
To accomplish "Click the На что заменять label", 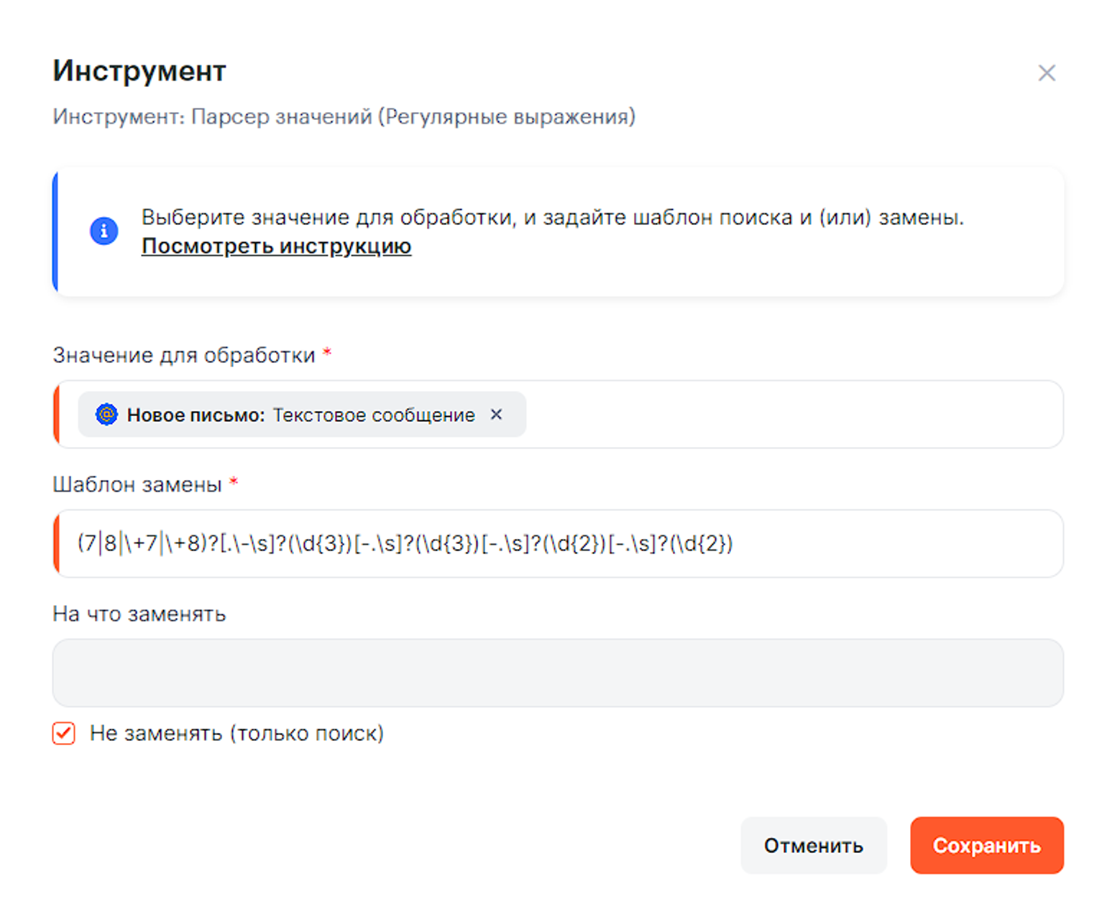I will pos(139,614).
